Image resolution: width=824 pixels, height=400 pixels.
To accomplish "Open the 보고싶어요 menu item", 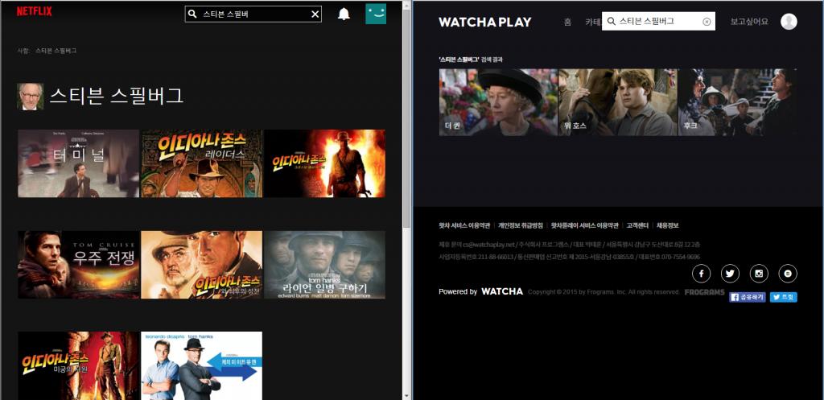I will [749, 22].
